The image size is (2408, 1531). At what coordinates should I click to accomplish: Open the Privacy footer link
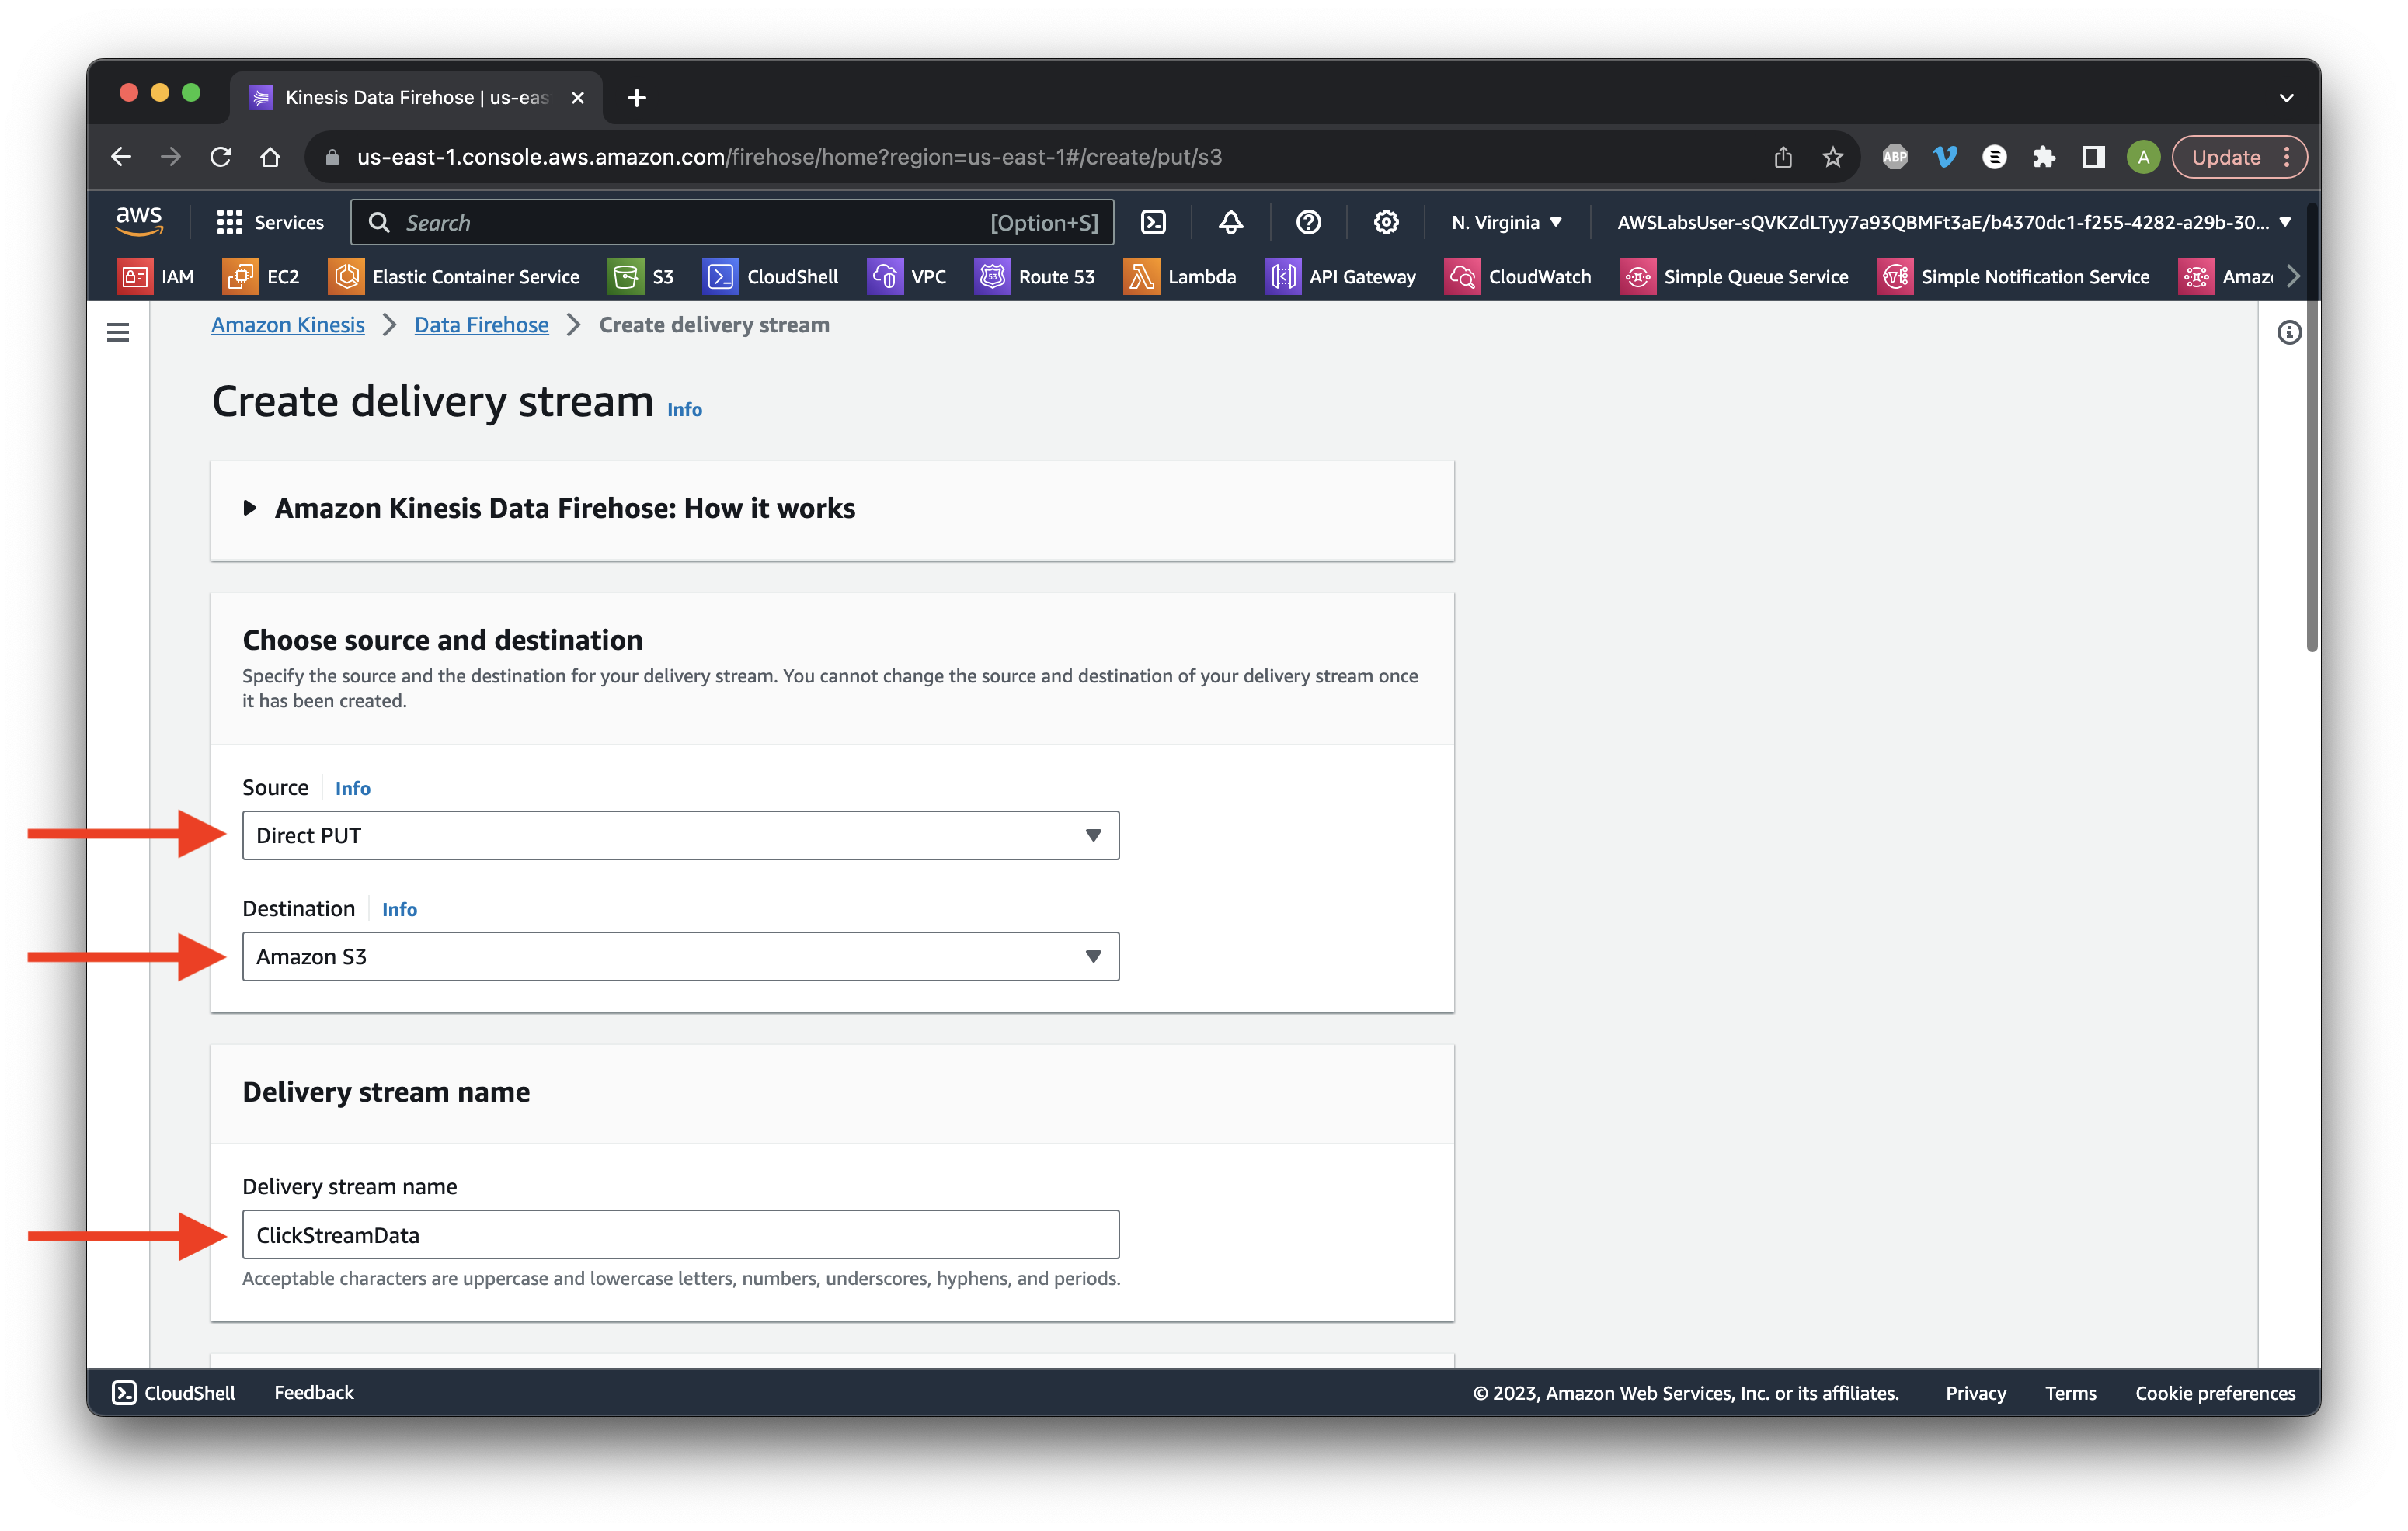[x=1975, y=1393]
